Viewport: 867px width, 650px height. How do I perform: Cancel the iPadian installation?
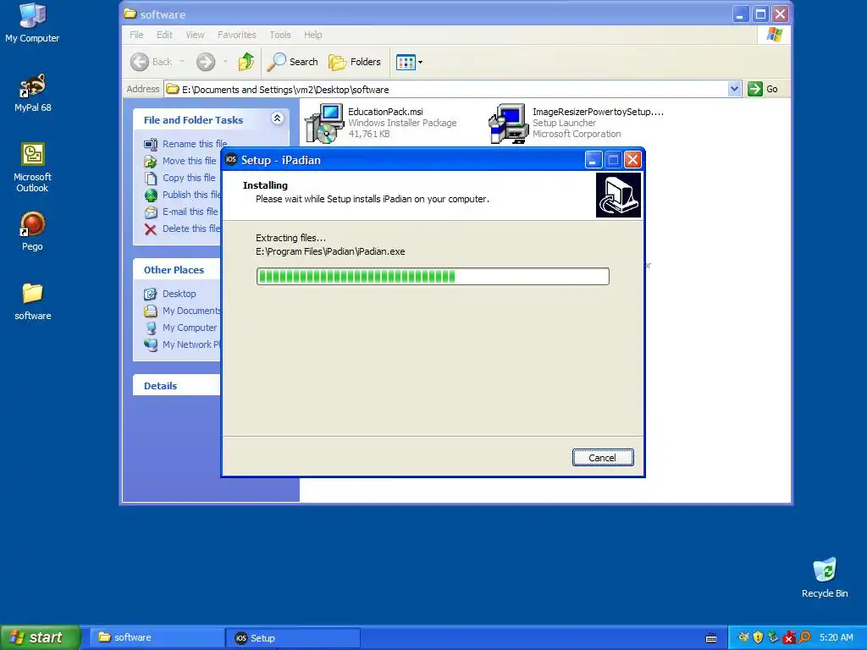point(603,458)
